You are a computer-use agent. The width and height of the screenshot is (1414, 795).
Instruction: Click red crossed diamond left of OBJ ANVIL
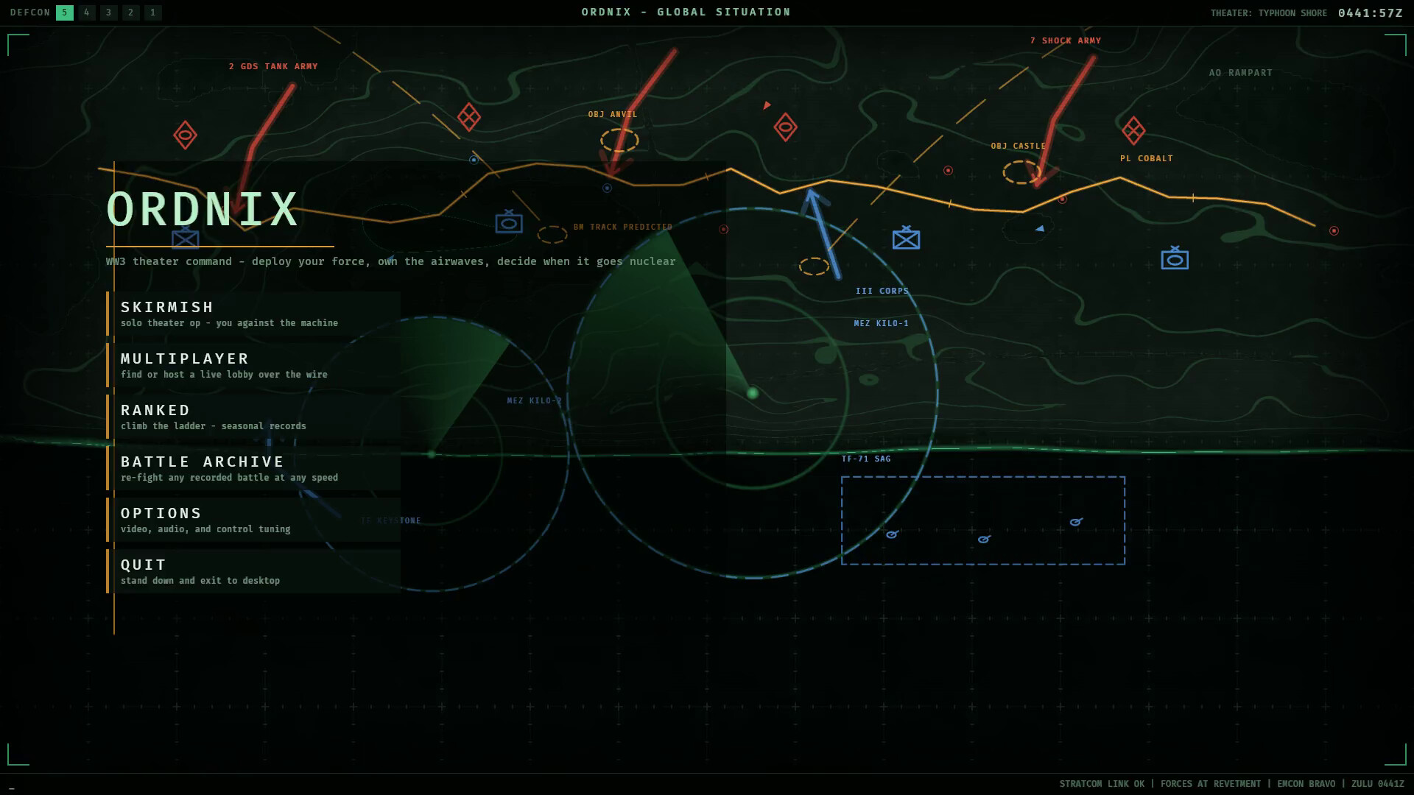click(469, 117)
